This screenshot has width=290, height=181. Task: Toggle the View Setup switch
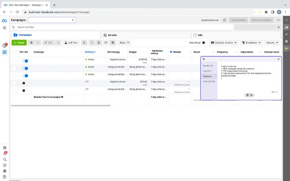(204, 43)
